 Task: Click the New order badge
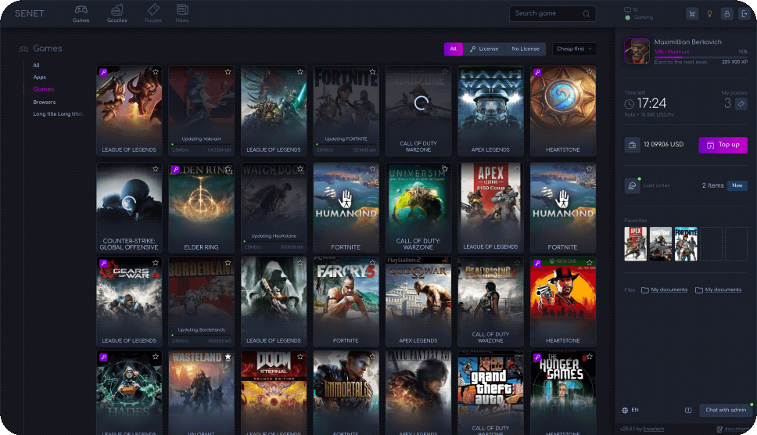(x=737, y=185)
